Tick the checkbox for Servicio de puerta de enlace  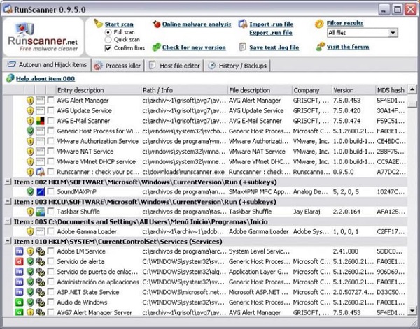click(50, 271)
